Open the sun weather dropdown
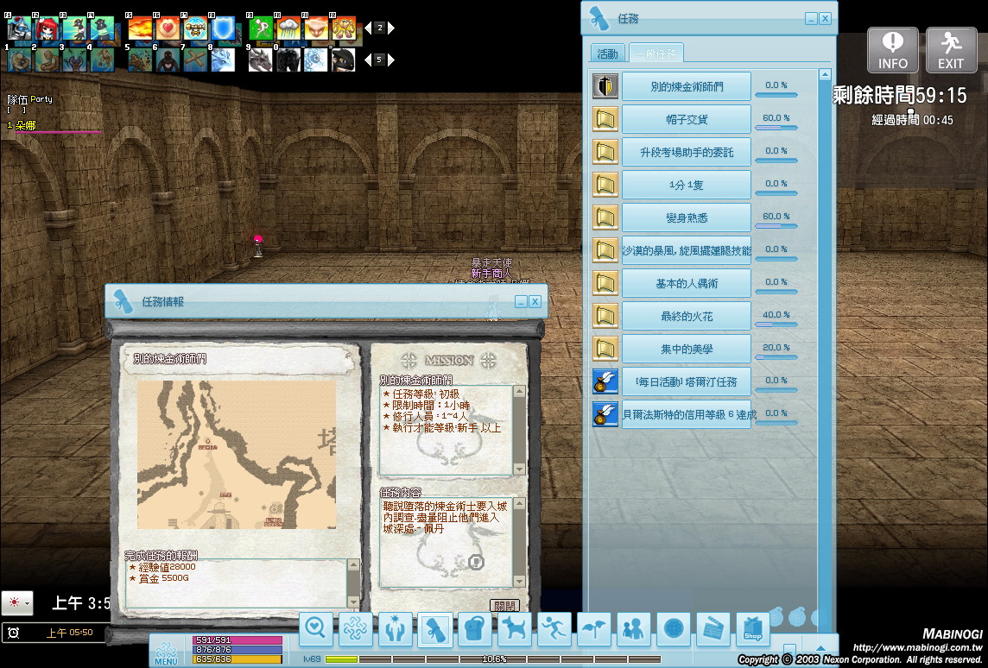Screen dimensions: 988x668 click(x=17, y=602)
